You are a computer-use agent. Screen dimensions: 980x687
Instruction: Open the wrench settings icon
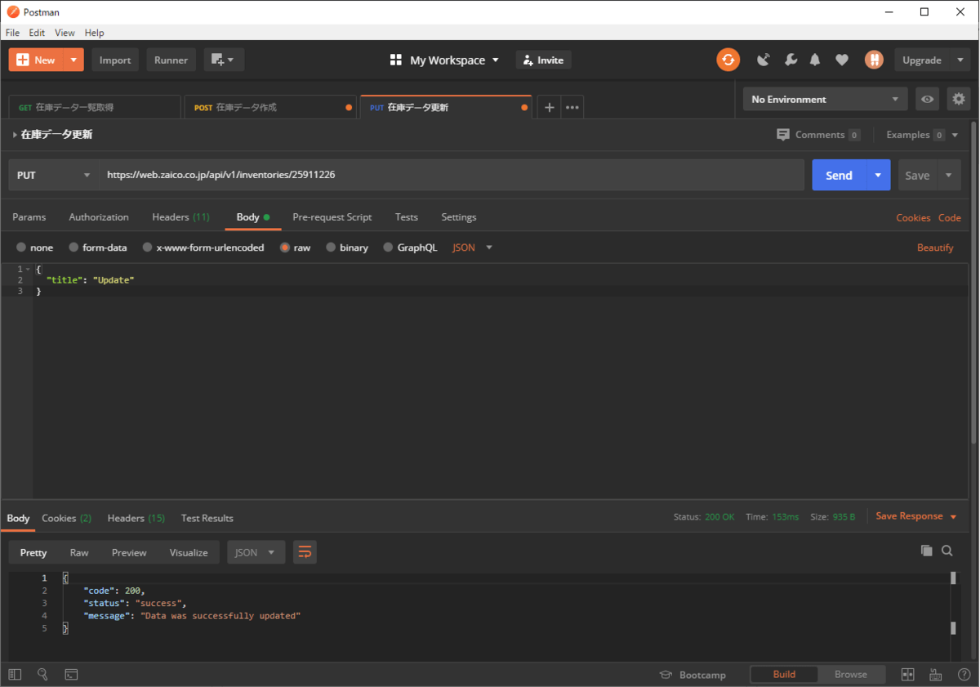pyautogui.click(x=791, y=60)
